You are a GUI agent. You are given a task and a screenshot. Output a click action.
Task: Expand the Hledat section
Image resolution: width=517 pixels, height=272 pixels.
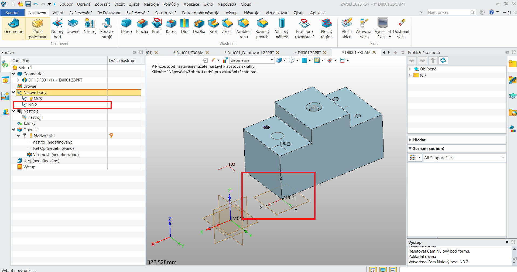point(410,140)
